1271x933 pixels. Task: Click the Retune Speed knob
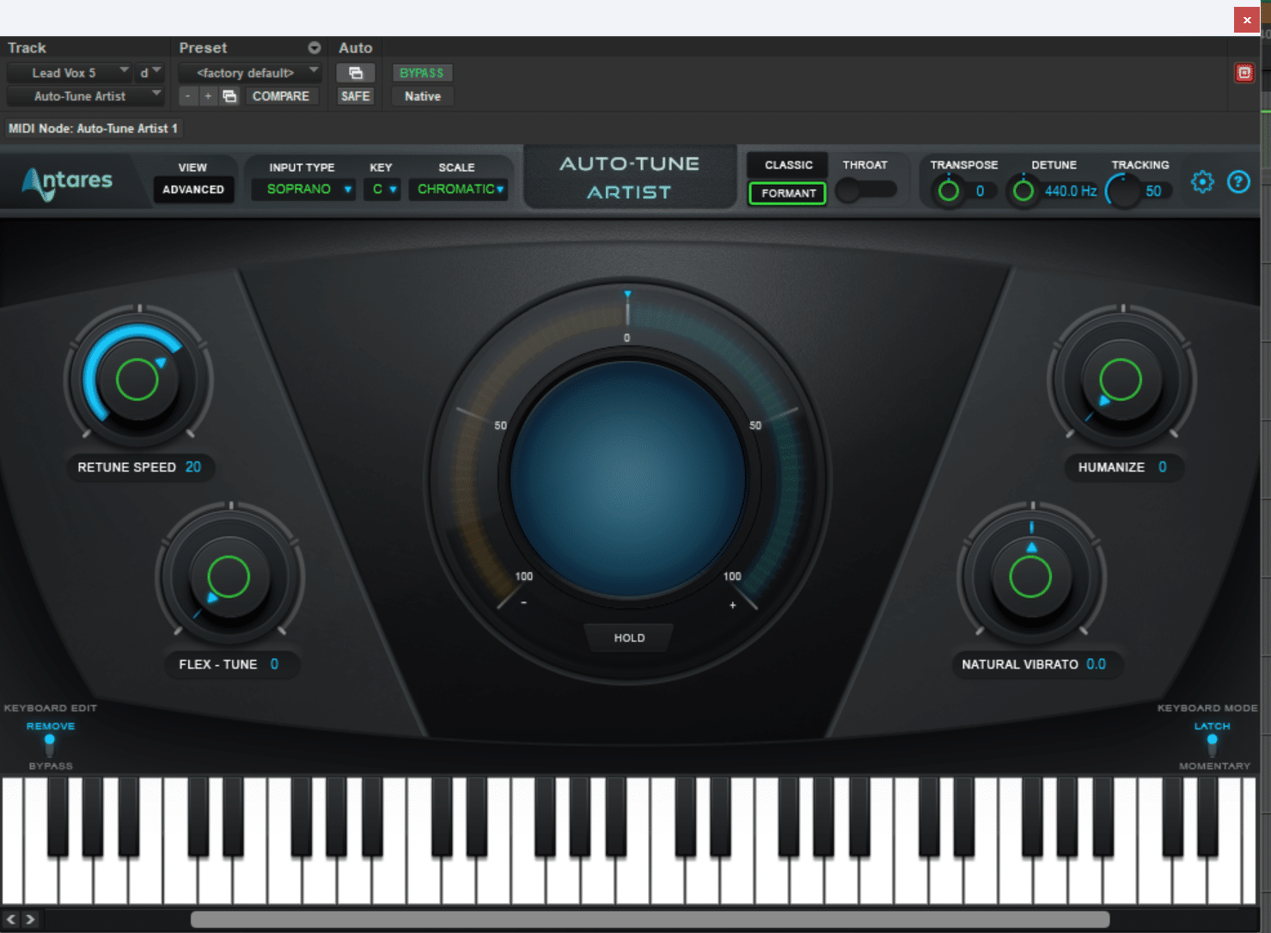tap(137, 379)
